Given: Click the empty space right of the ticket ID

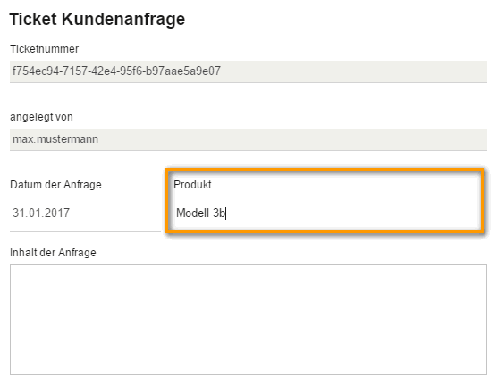Looking at the screenshot, I should click(x=352, y=71).
